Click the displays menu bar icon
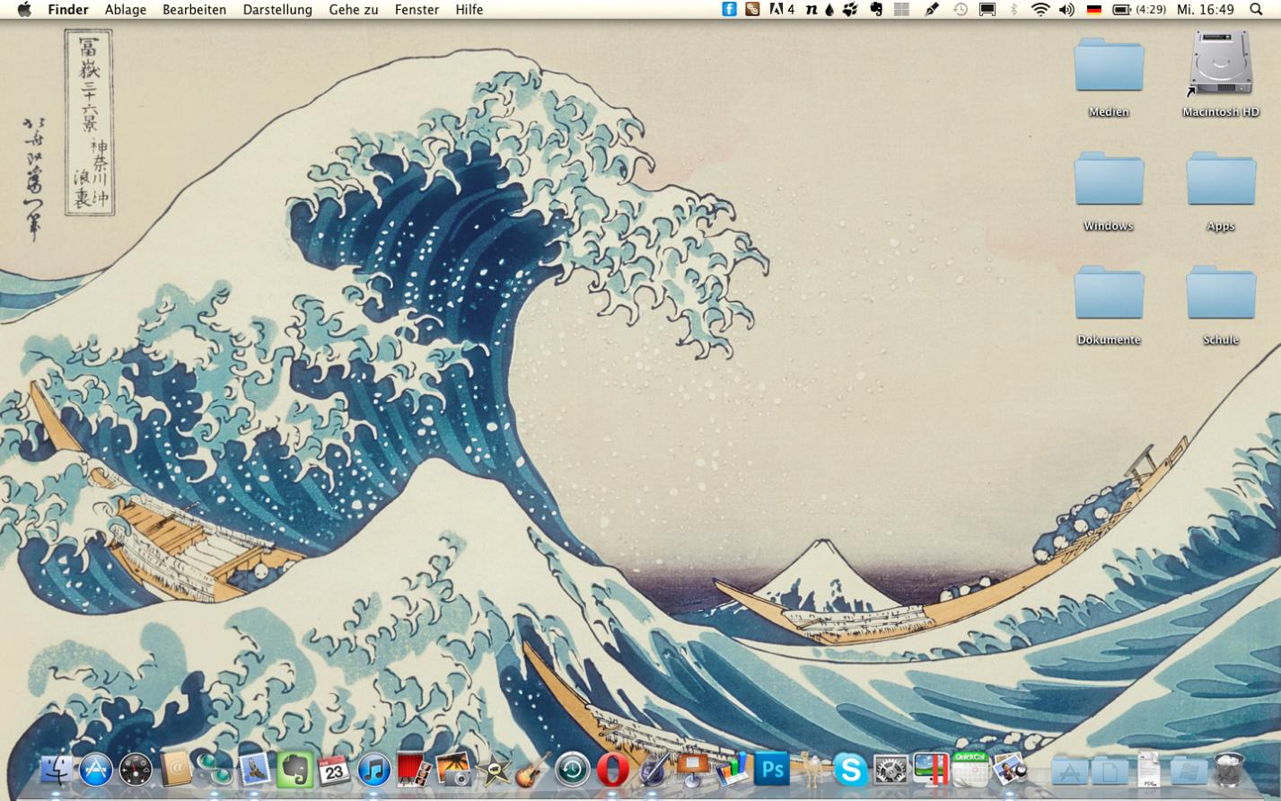 point(987,9)
